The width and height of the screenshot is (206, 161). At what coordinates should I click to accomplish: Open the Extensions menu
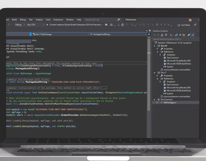[58, 20]
